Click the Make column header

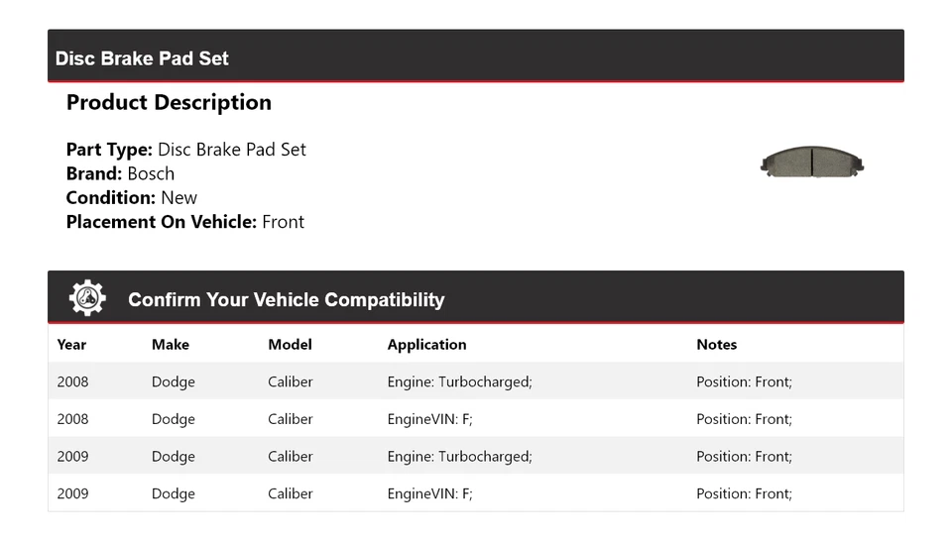point(171,345)
